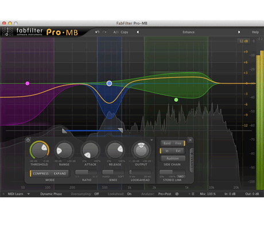Toggle the band bypass power button
Screen dimensions: 264x238
28,140
